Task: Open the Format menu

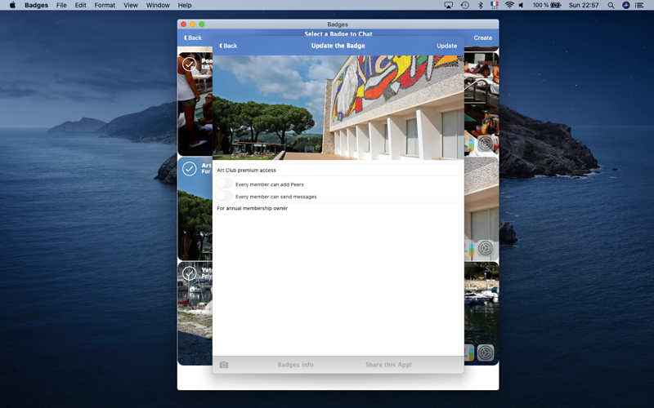Action: (x=105, y=5)
